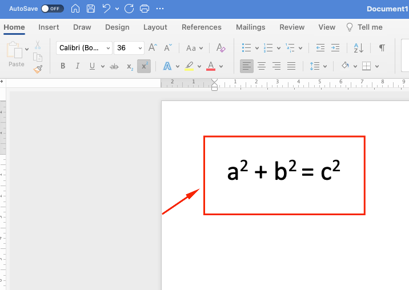Increase paragraph indent
The height and width of the screenshot is (290, 409).
pos(335,48)
